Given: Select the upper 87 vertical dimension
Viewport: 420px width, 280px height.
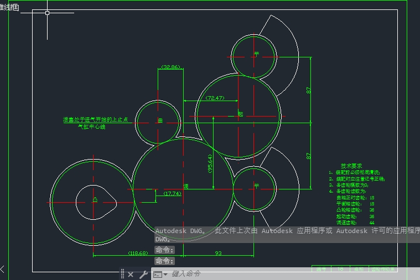Looking at the screenshot, I should [x=308, y=91].
